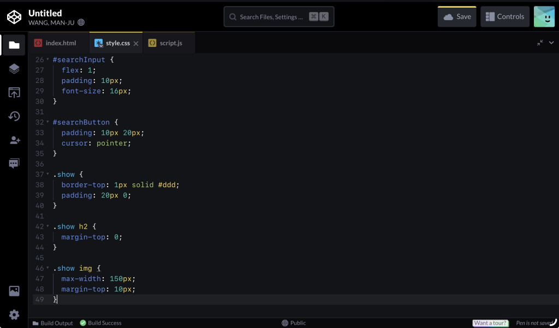Collapse the .show img rule fold arrow
559x328 pixels.
coord(47,268)
